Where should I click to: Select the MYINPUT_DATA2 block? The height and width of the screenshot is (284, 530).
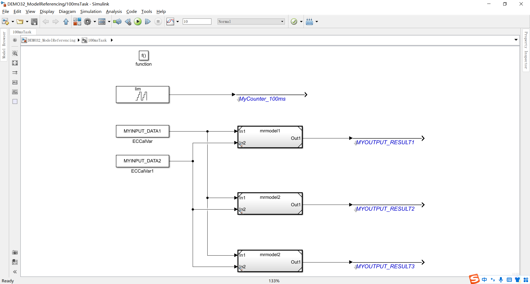142,161
